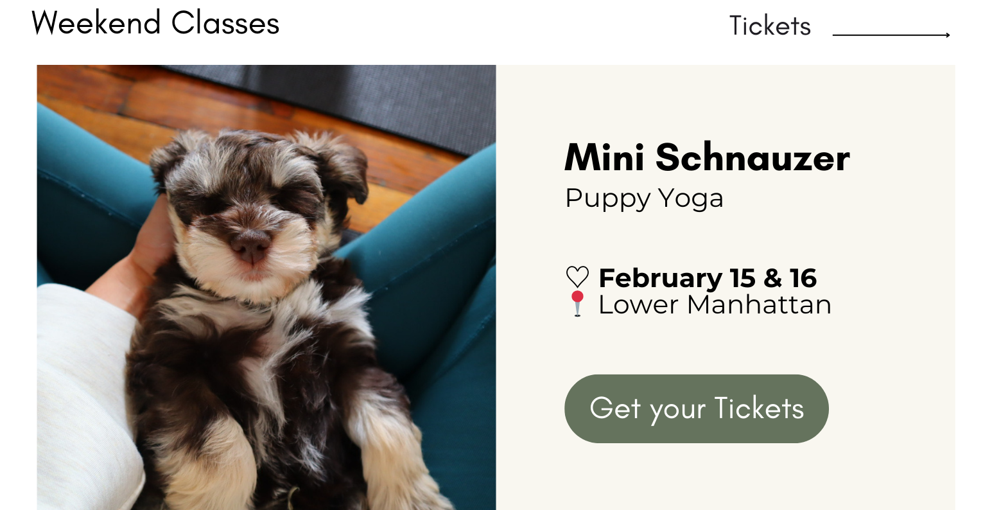Select the Weekend Classes heading
The height and width of the screenshot is (510, 992).
click(x=155, y=22)
